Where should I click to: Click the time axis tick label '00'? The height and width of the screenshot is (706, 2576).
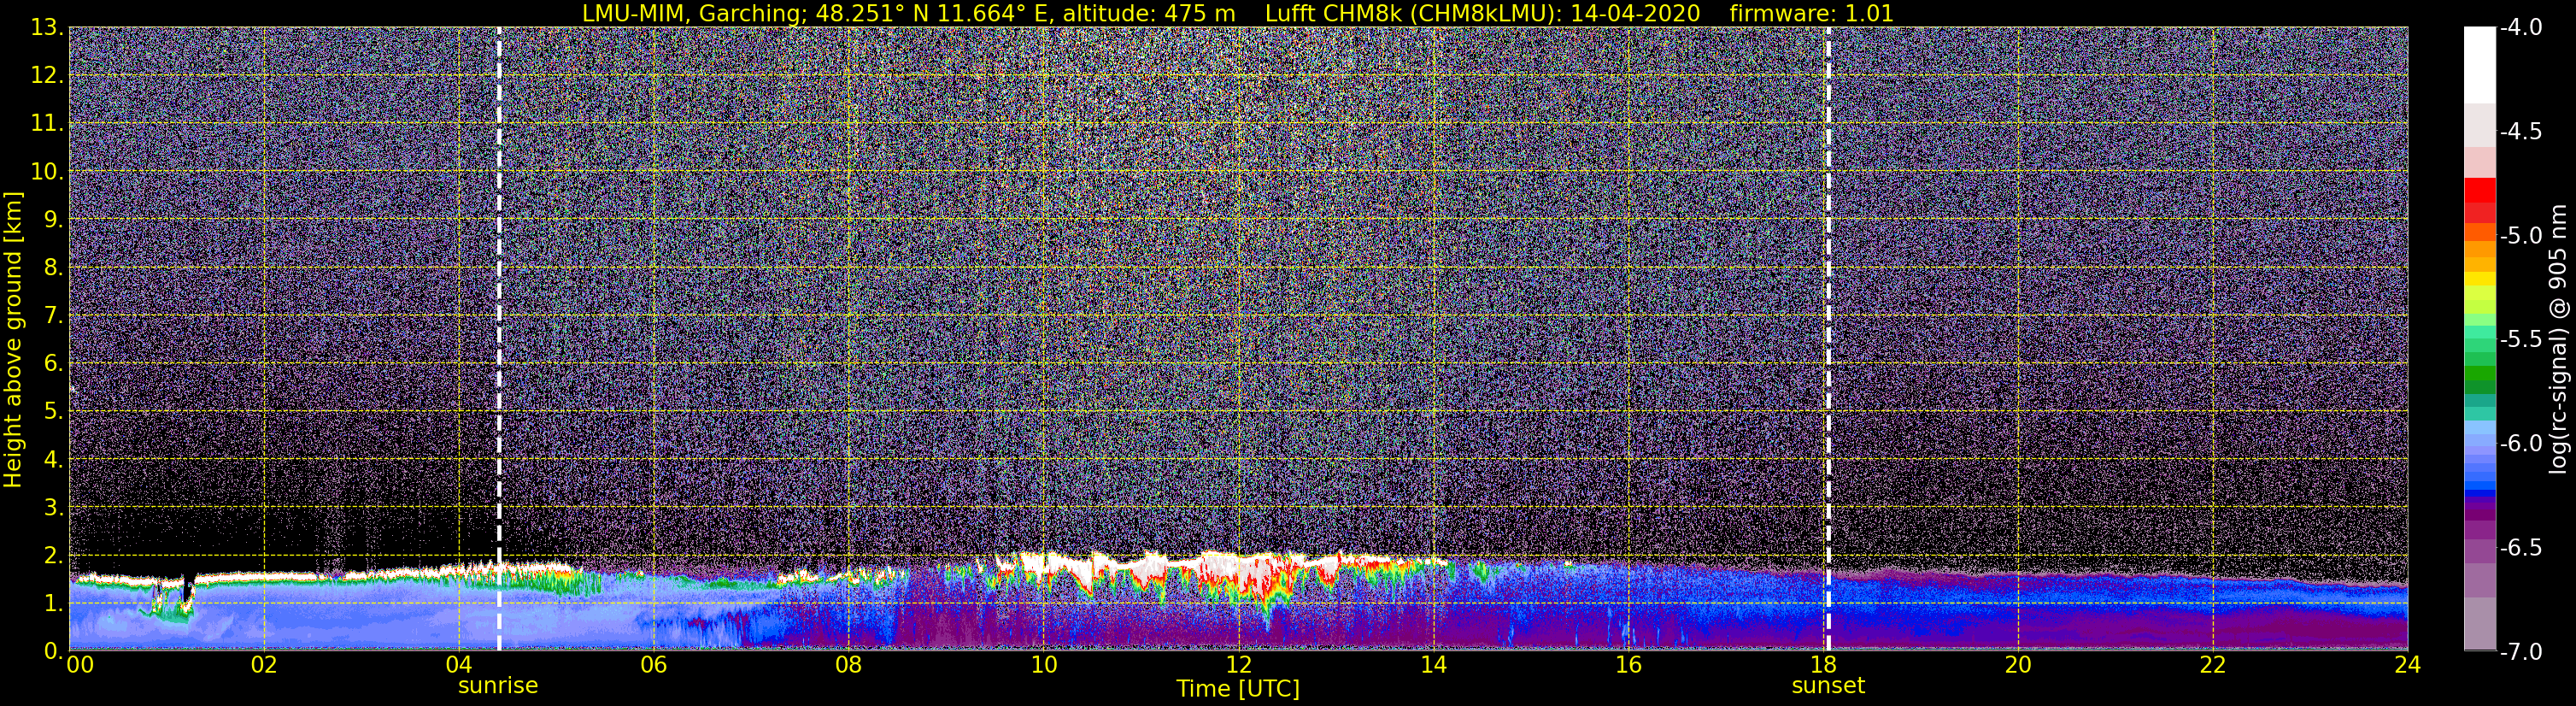pos(80,665)
